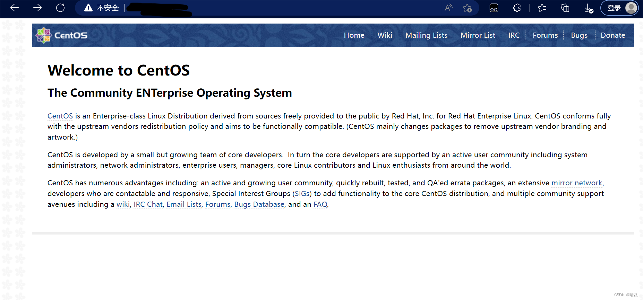Follow the CentOS link in first paragraph
The width and height of the screenshot is (643, 300).
(60, 116)
